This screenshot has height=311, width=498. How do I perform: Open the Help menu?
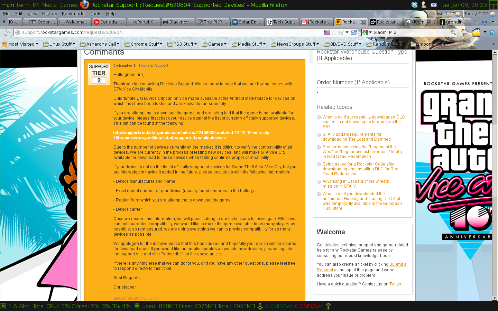111,14
